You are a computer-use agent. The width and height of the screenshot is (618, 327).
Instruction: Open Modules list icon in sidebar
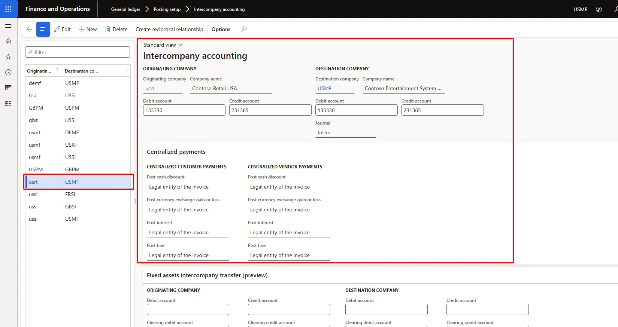click(x=8, y=104)
